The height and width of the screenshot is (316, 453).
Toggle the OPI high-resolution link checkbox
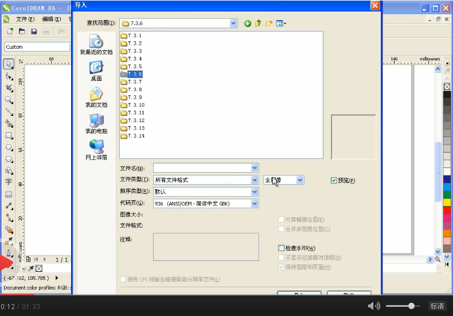[x=123, y=279]
